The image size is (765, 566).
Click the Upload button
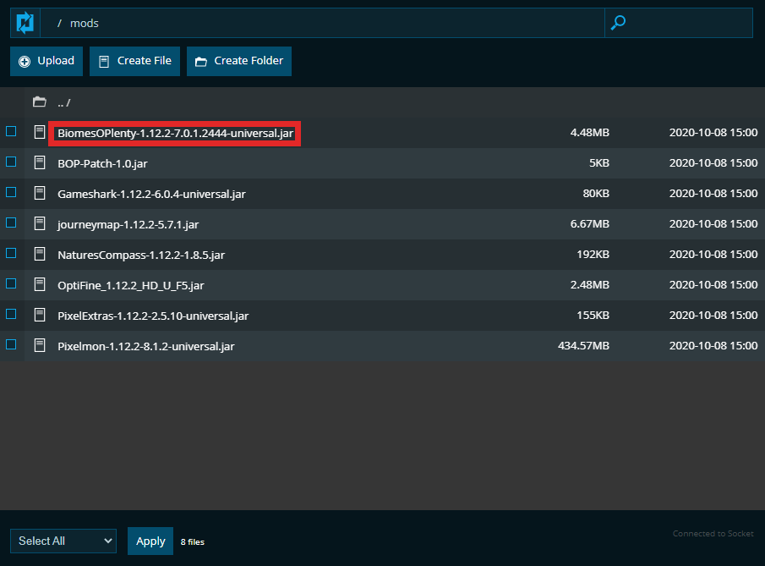tap(46, 61)
